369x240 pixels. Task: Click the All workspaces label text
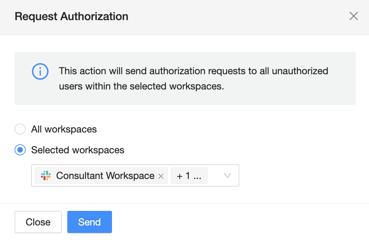pos(64,129)
